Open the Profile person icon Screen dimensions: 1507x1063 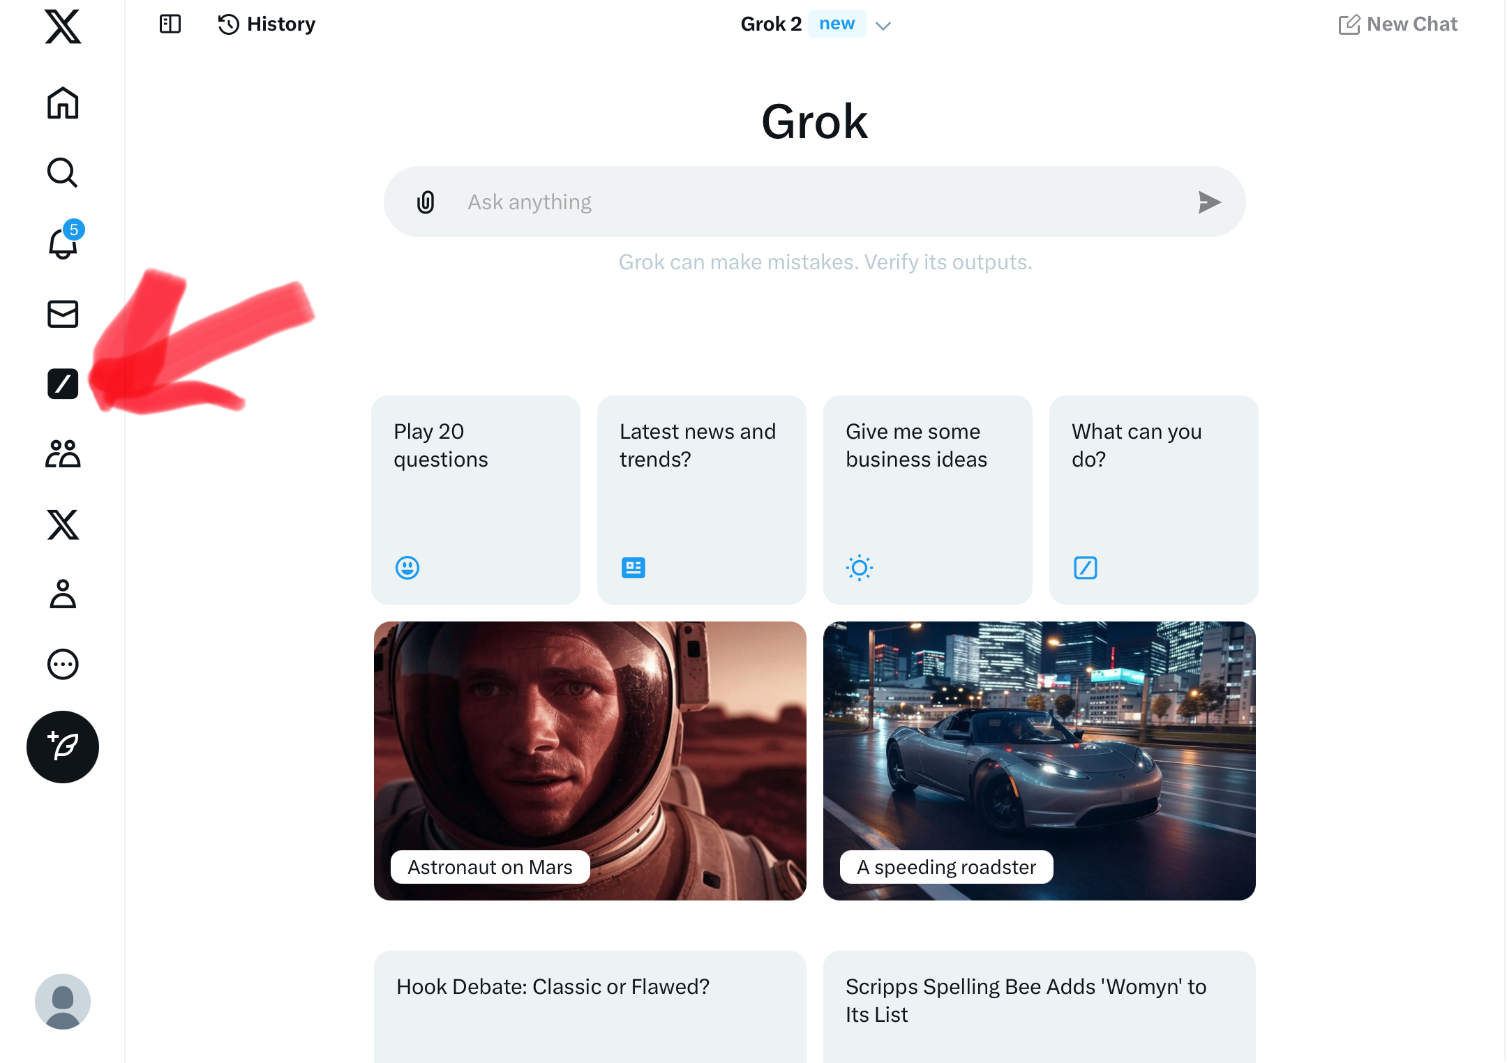point(63,594)
